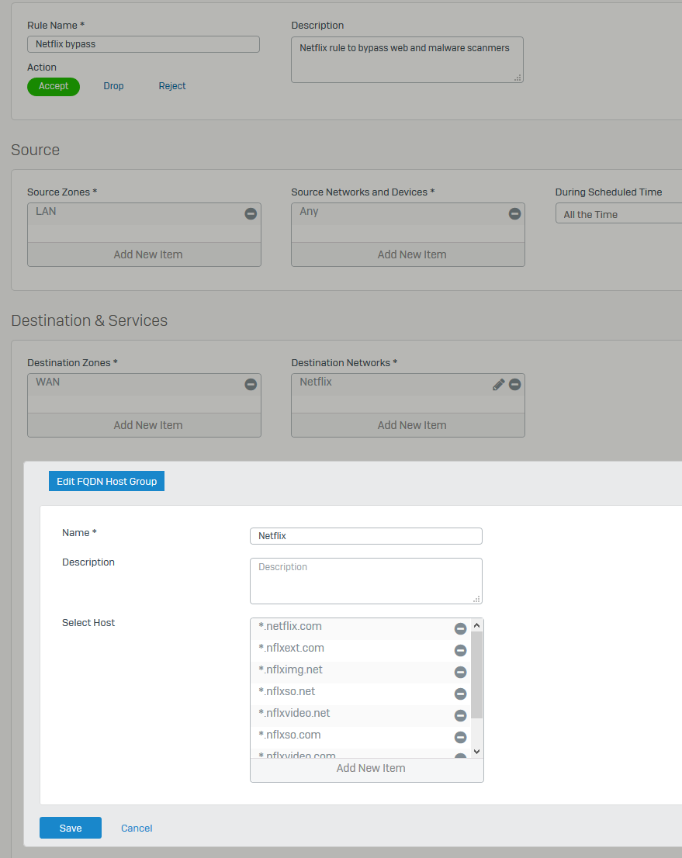The width and height of the screenshot is (682, 858).
Task: Open the During Scheduled Time dropdown
Action: point(618,214)
